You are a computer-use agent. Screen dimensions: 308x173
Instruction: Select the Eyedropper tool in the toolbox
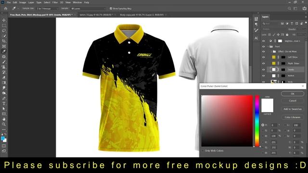point(4,51)
